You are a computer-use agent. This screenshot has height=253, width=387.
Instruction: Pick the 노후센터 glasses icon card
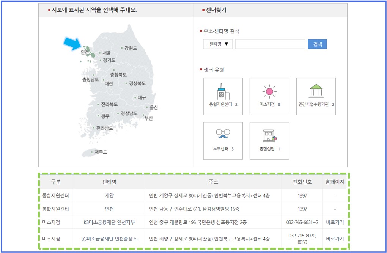point(223,140)
